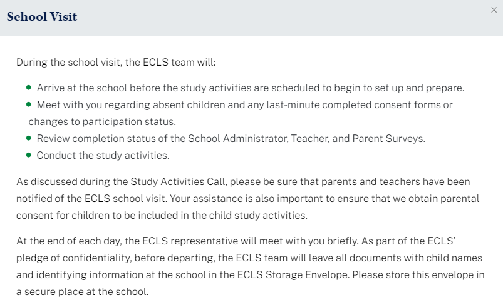Viewport: 503px width, 307px height.
Task: Select the "Arrive at the school" list item
Action: pos(250,88)
